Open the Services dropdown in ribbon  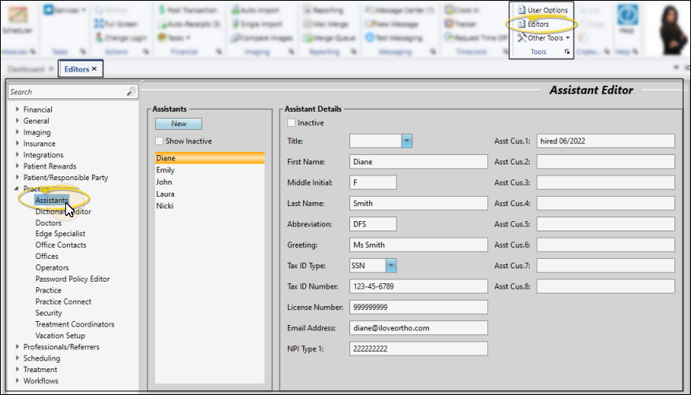(65, 9)
